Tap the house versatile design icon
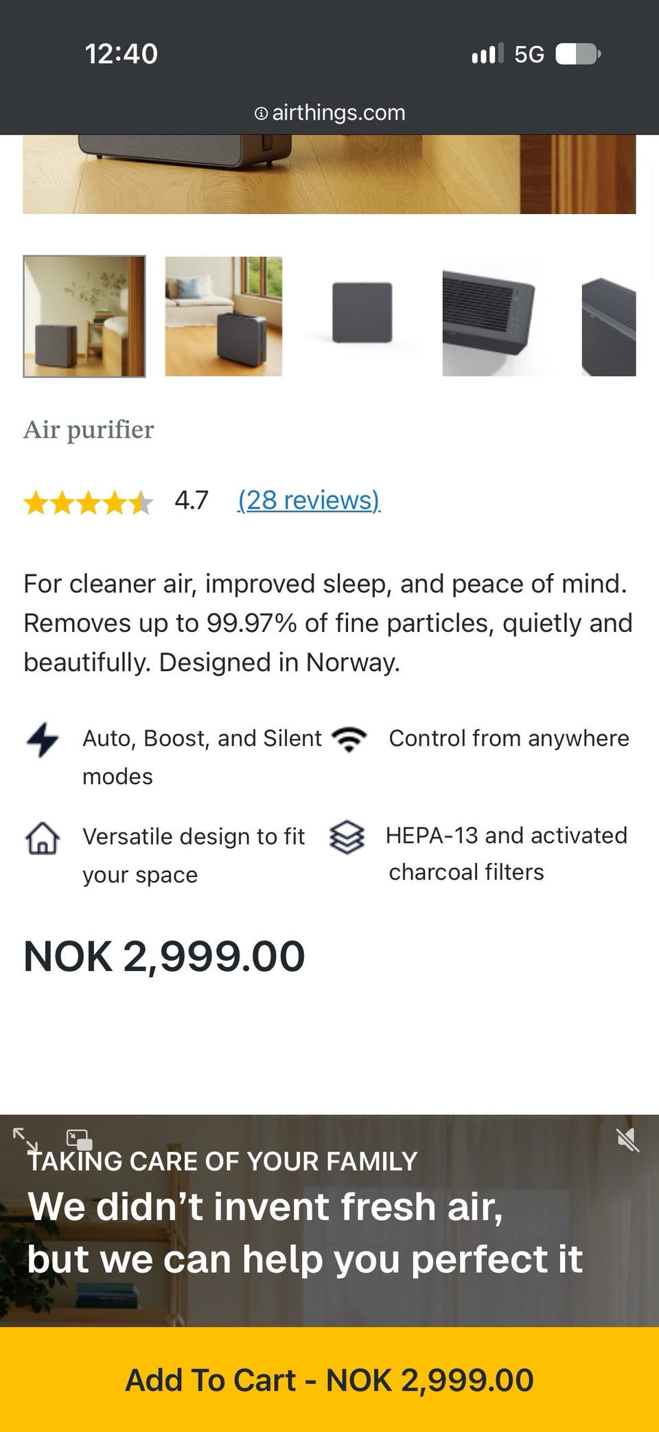Image resolution: width=659 pixels, height=1432 pixels. click(x=43, y=838)
